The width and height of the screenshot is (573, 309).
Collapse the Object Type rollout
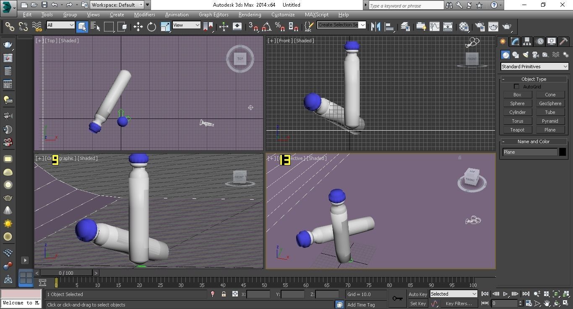[x=534, y=79]
